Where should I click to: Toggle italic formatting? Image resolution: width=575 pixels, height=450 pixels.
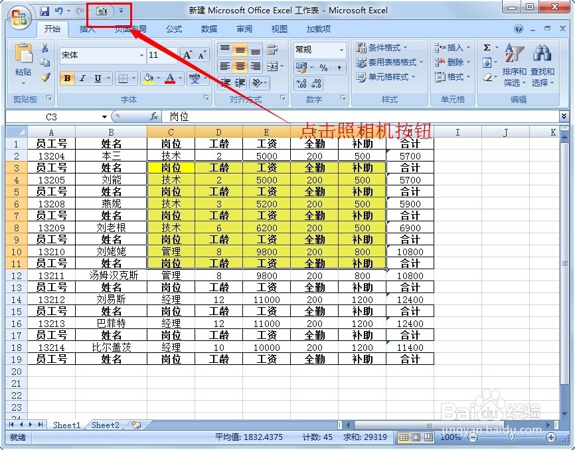(x=82, y=78)
